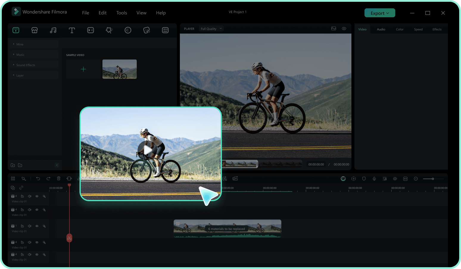Redo the last edit

point(48,179)
